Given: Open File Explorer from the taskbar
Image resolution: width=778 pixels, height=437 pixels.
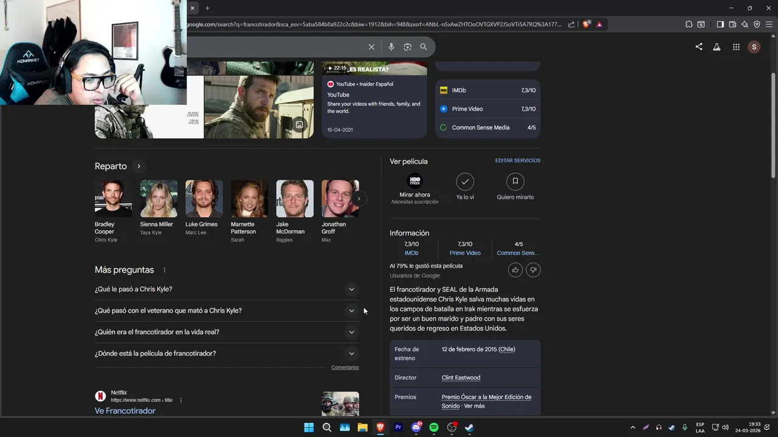Looking at the screenshot, I should [x=362, y=427].
